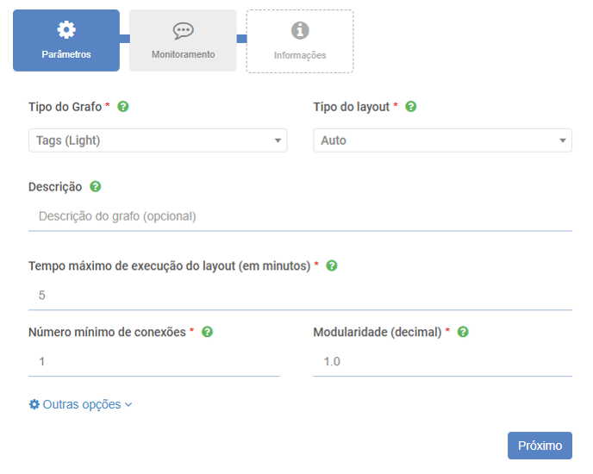Click help icon next to Modularidade
The height and width of the screenshot is (474, 593).
(x=463, y=332)
